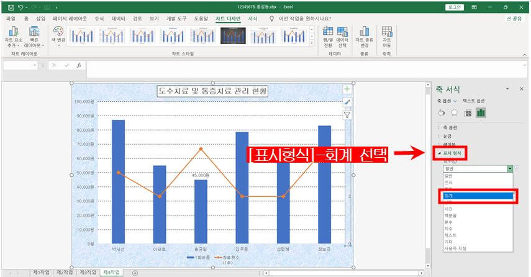Screen dimensions: 531x277
Task: Switch to the 수식 (Formulas) tab
Action: (99, 19)
